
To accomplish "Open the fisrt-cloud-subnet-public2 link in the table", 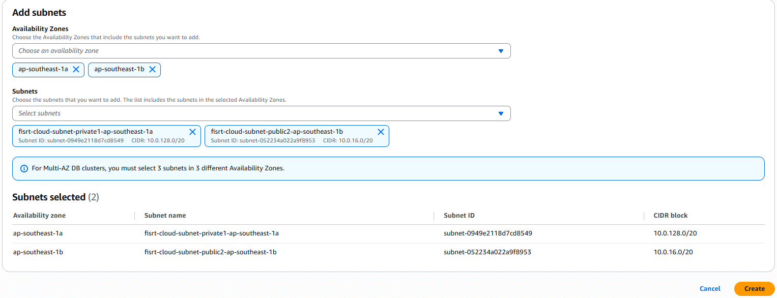I will click(x=210, y=252).
